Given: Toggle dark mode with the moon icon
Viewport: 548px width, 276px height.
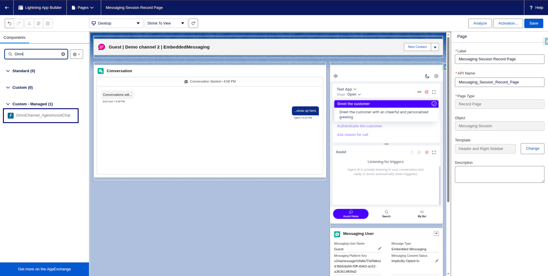Looking at the screenshot, I should click(427, 76).
